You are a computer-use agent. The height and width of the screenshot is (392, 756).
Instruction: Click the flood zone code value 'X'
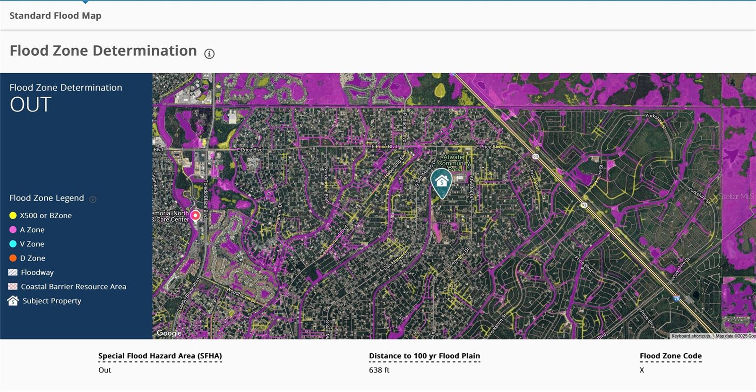point(642,370)
